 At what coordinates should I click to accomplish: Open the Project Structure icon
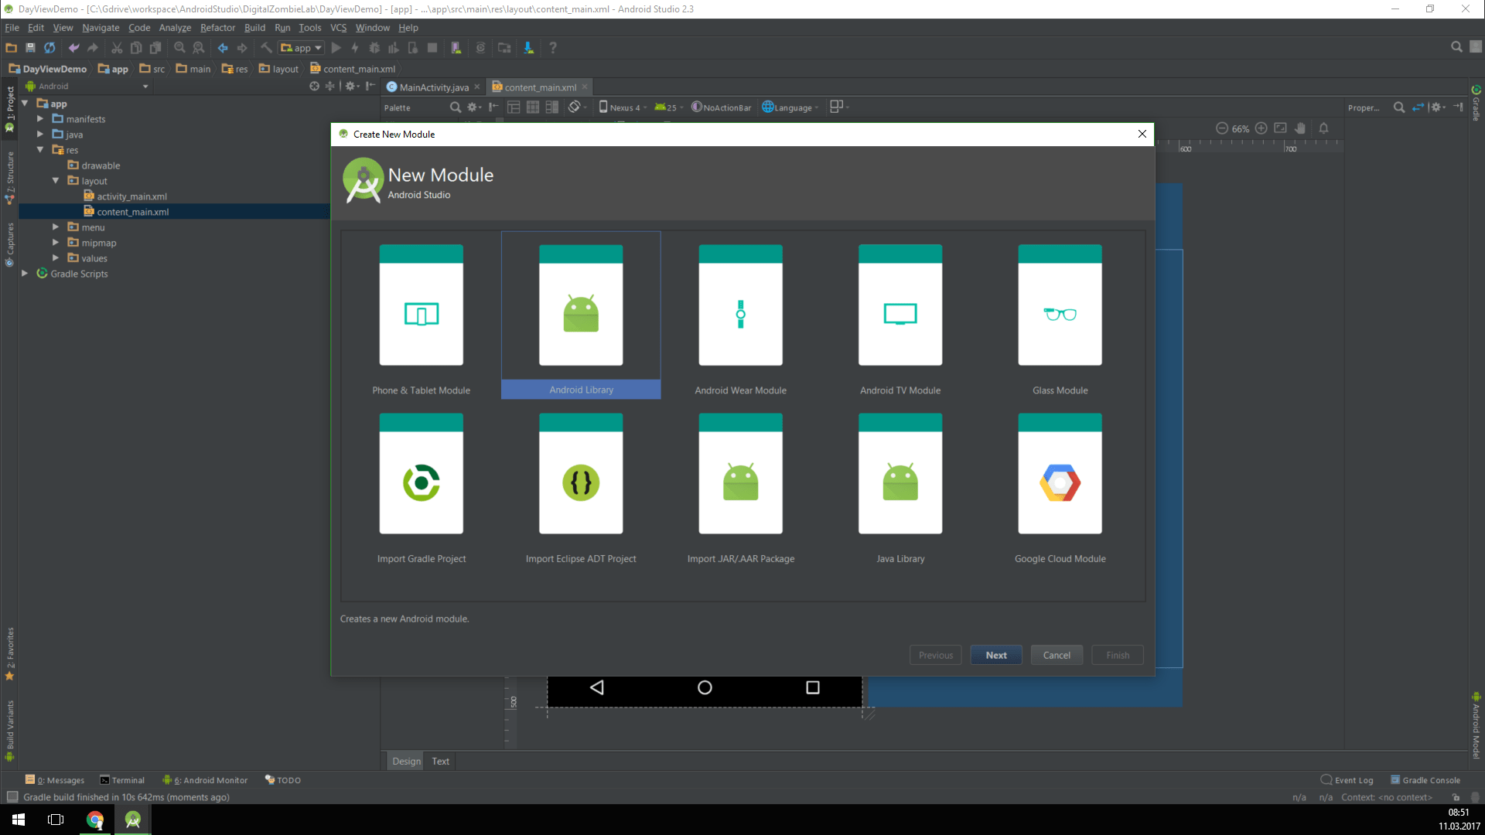(504, 48)
